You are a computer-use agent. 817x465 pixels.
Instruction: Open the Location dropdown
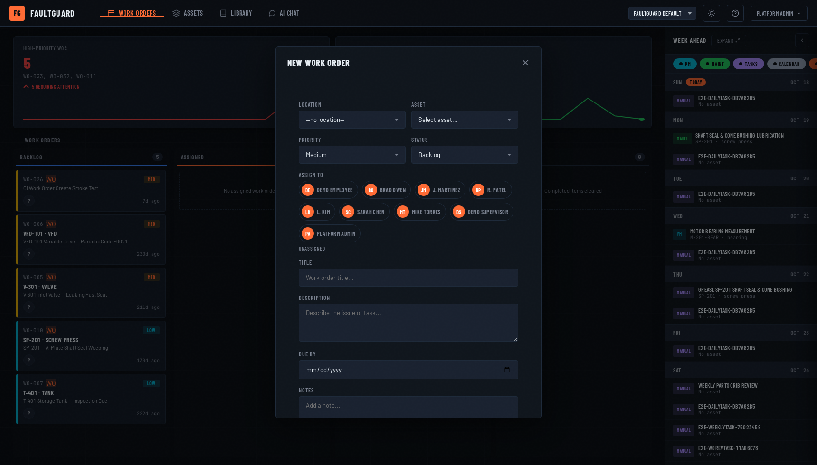[x=352, y=120]
